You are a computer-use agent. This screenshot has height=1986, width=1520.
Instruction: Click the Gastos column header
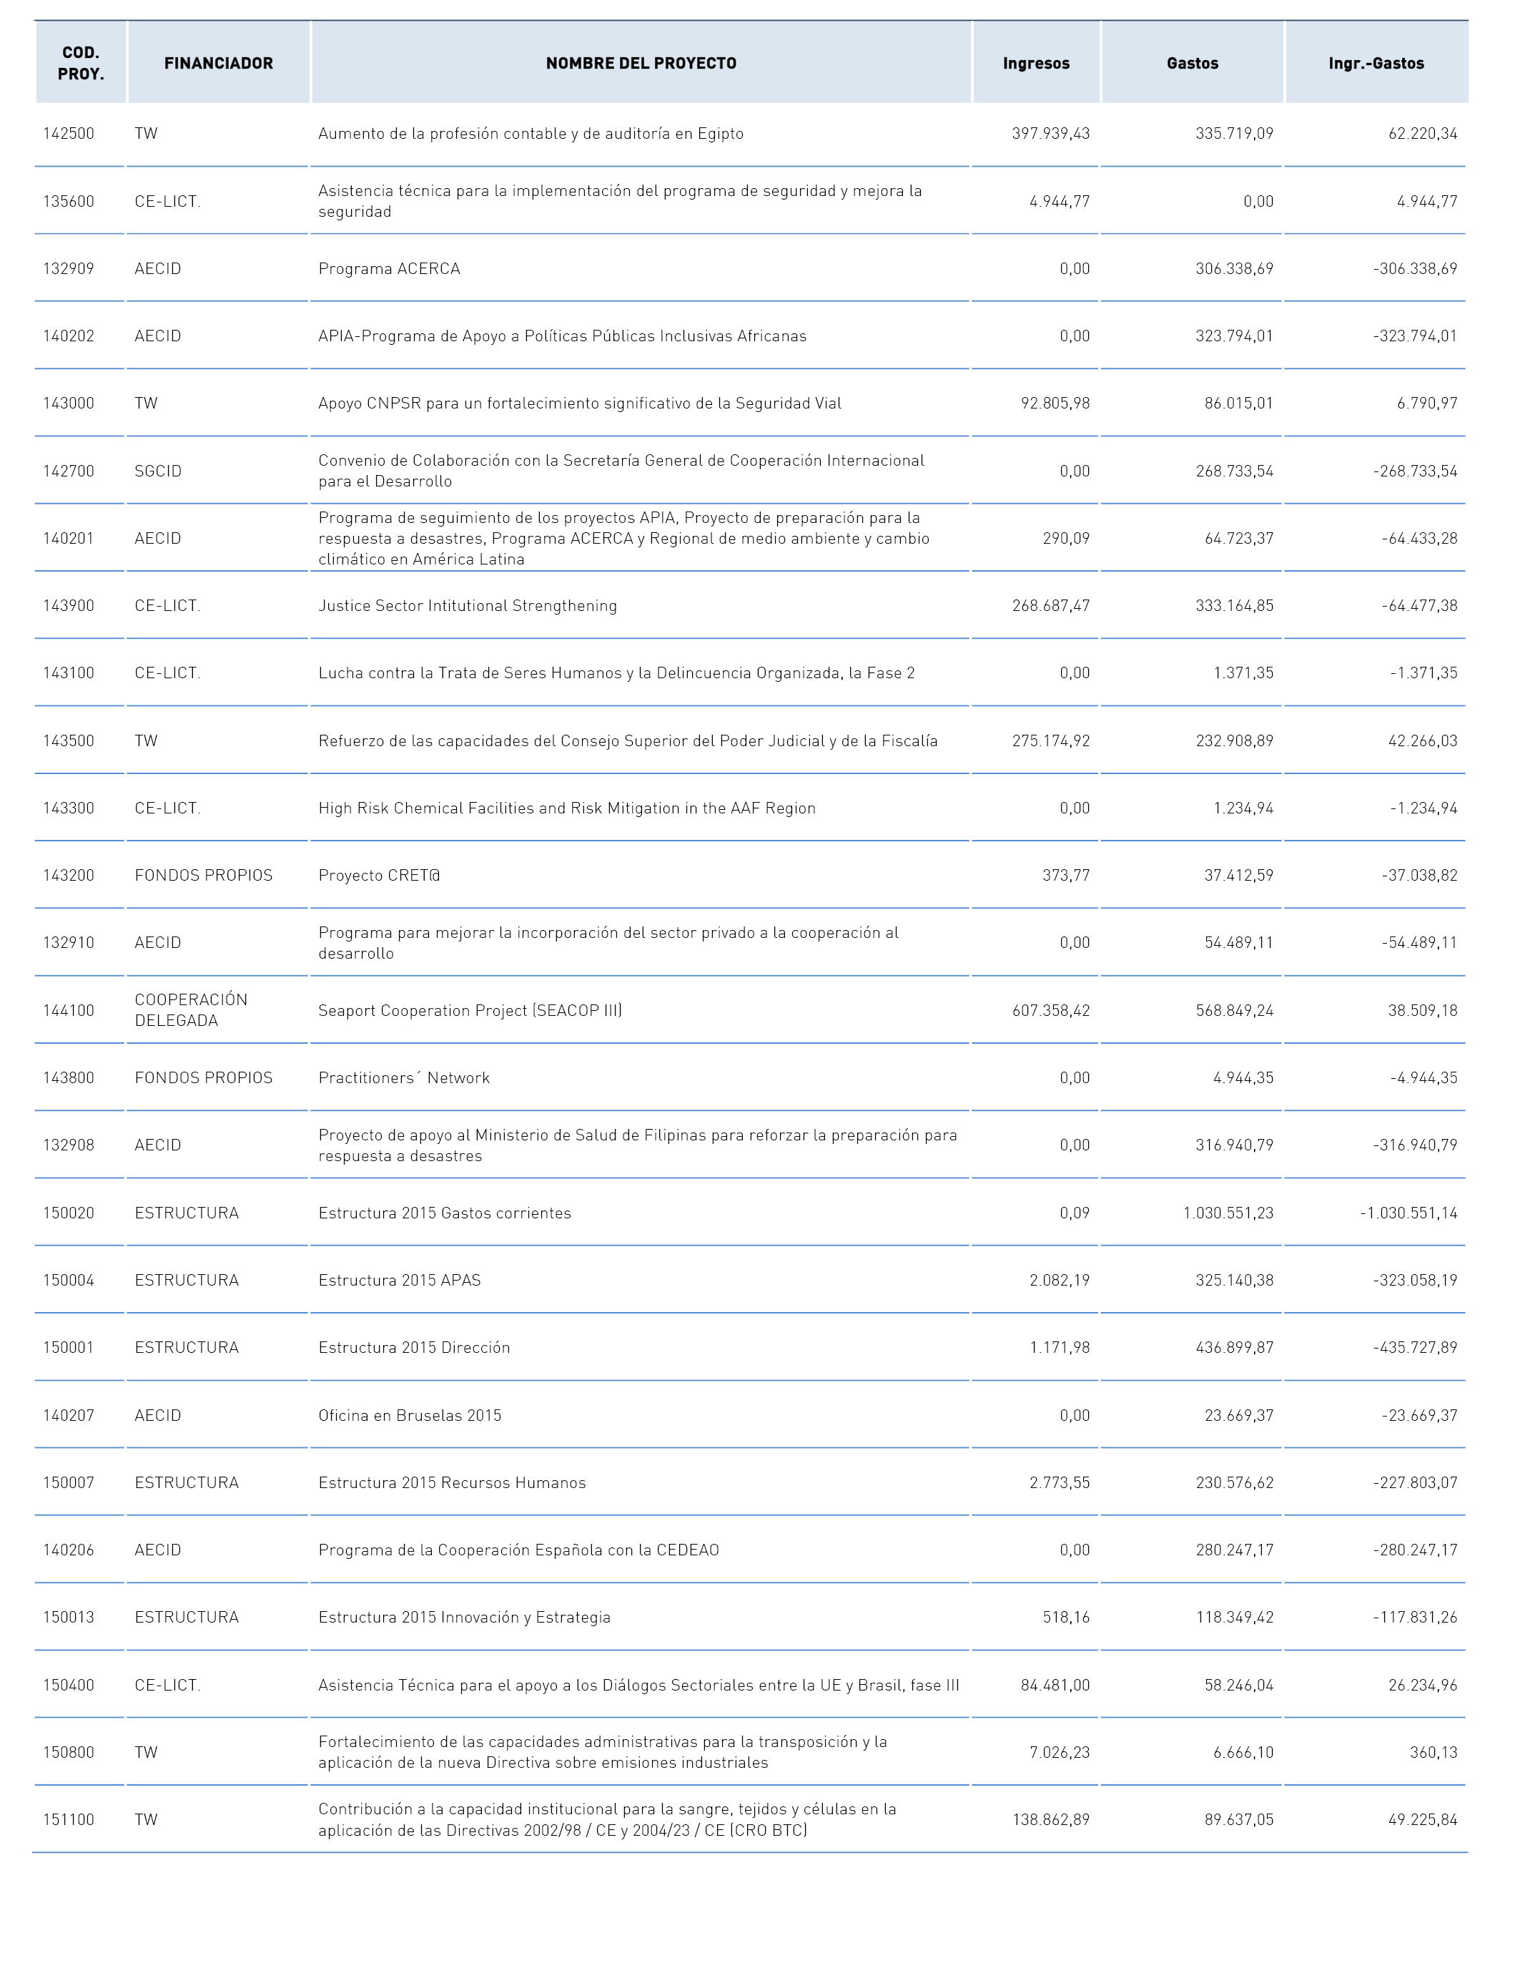pos(1193,64)
